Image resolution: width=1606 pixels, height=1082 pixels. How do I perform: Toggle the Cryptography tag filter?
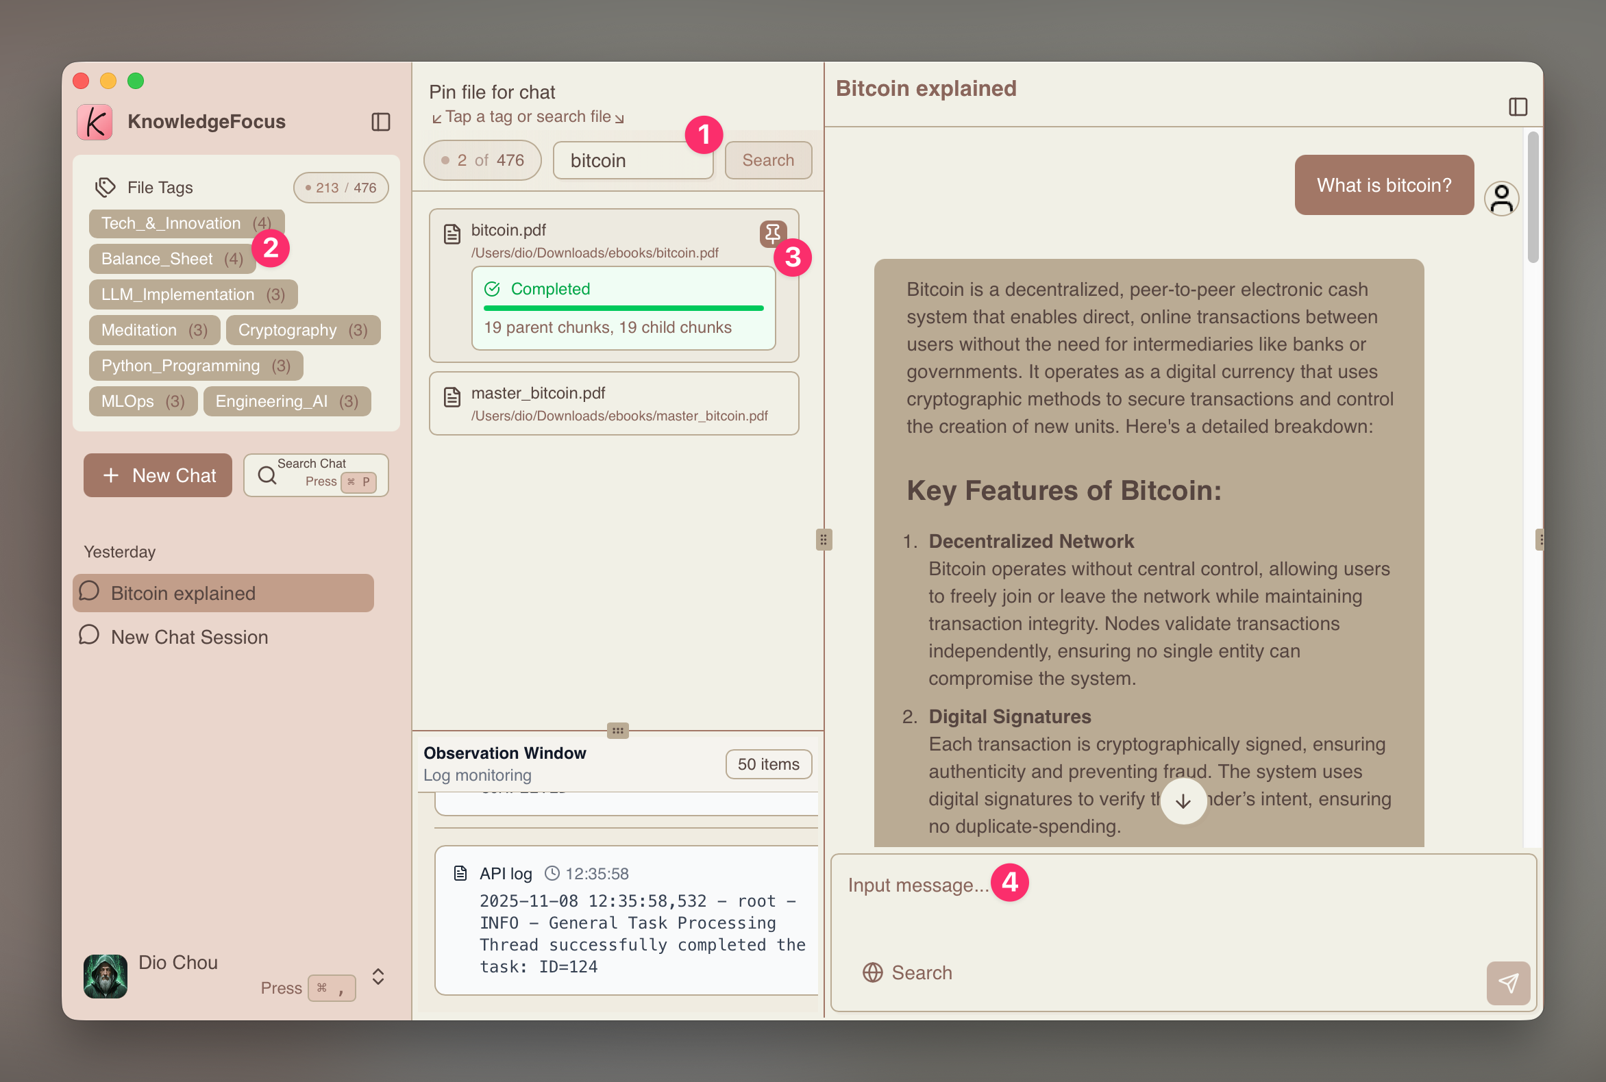[x=302, y=330]
